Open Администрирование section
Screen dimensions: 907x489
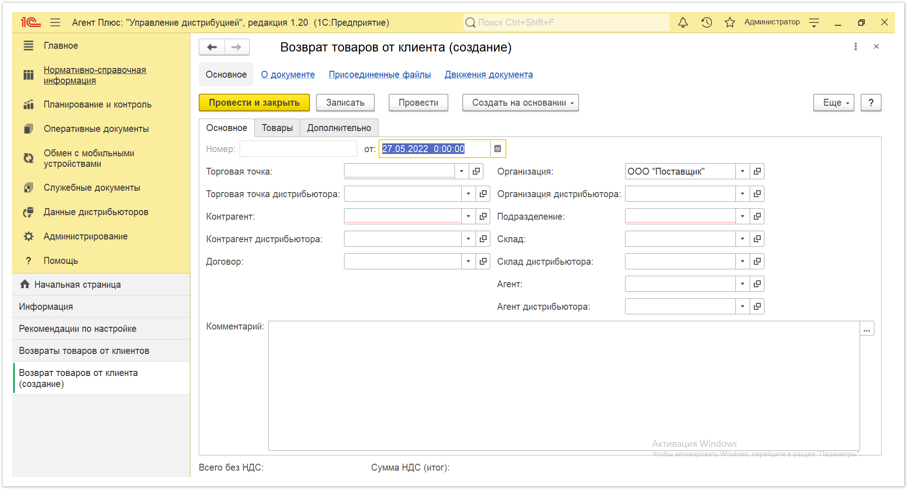click(x=86, y=236)
